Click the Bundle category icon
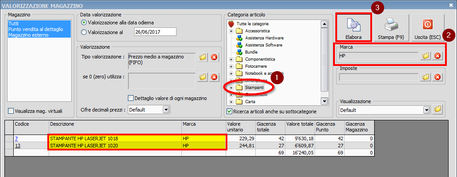Viewport: 457px width, 177px height. coord(239,52)
